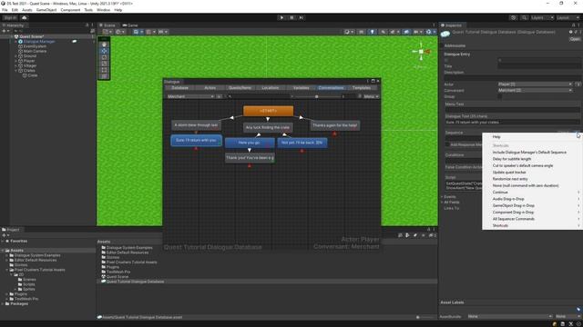Select Main Camera in Hierarchy
This screenshot has height=327, width=583.
pos(35,51)
